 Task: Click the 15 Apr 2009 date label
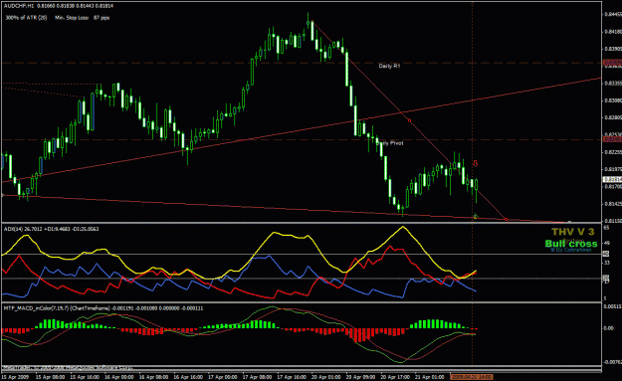[x=15, y=377]
